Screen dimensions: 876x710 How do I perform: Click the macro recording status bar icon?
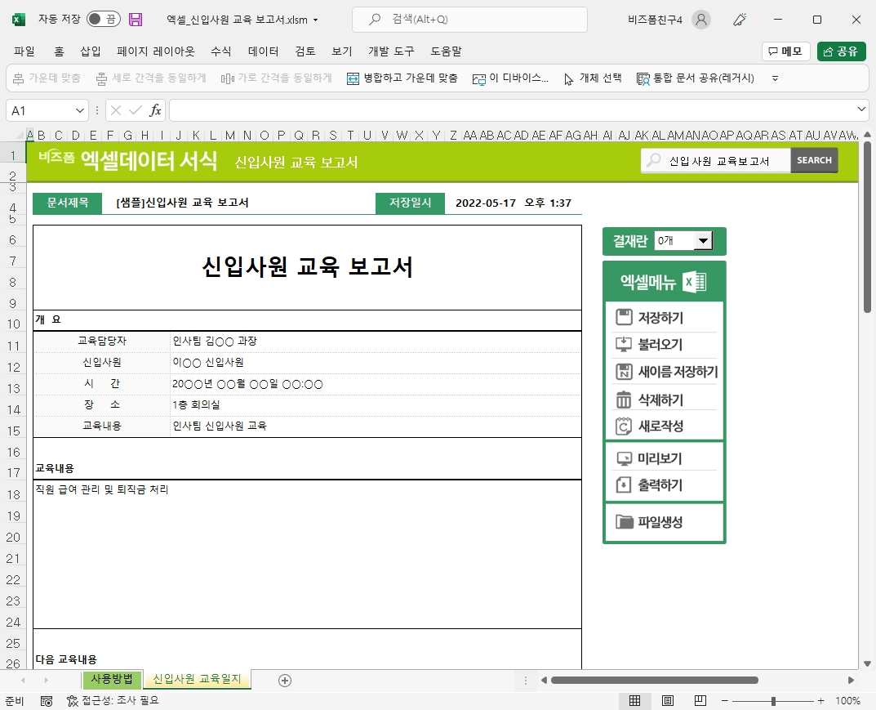click(x=47, y=701)
